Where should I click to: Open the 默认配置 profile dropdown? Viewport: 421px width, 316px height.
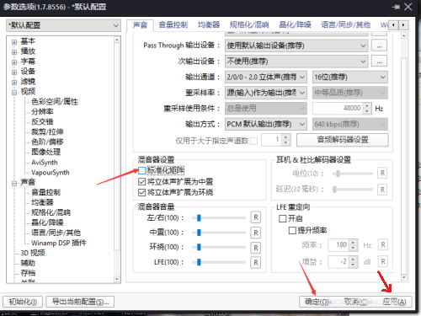[x=63, y=25]
